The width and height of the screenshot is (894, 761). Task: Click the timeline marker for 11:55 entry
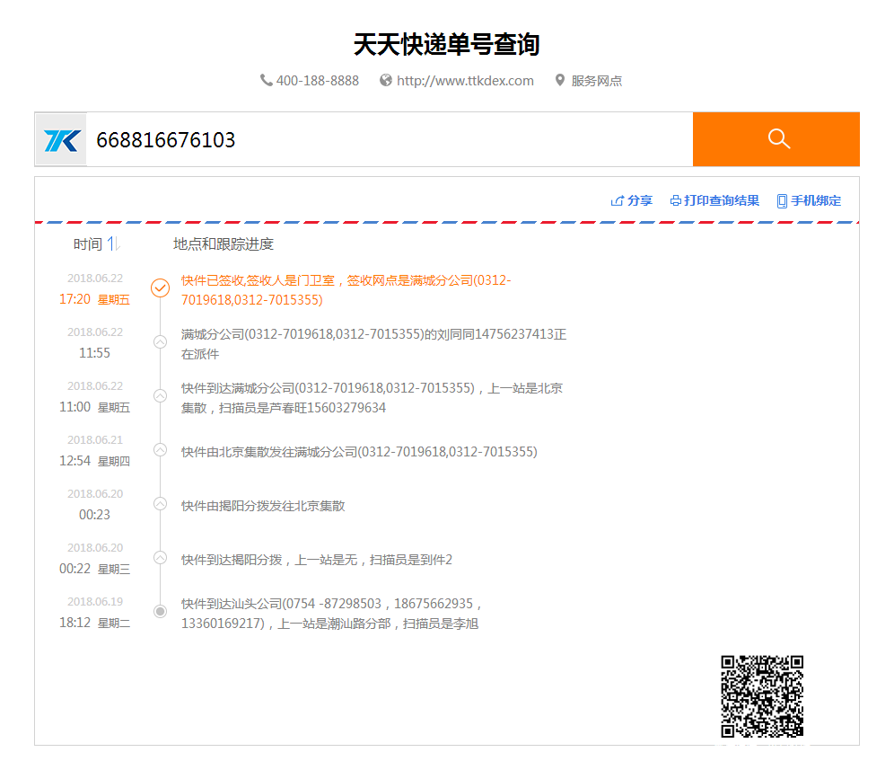(160, 342)
